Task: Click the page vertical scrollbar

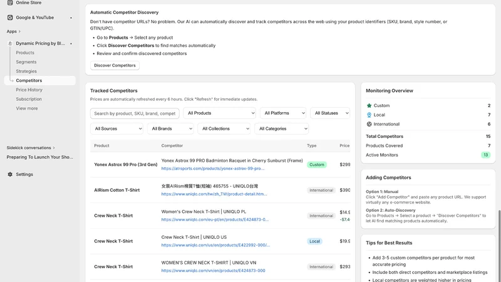Action: [498, 246]
